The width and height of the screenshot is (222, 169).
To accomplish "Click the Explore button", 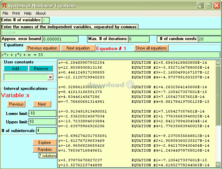I will pos(45,143).
